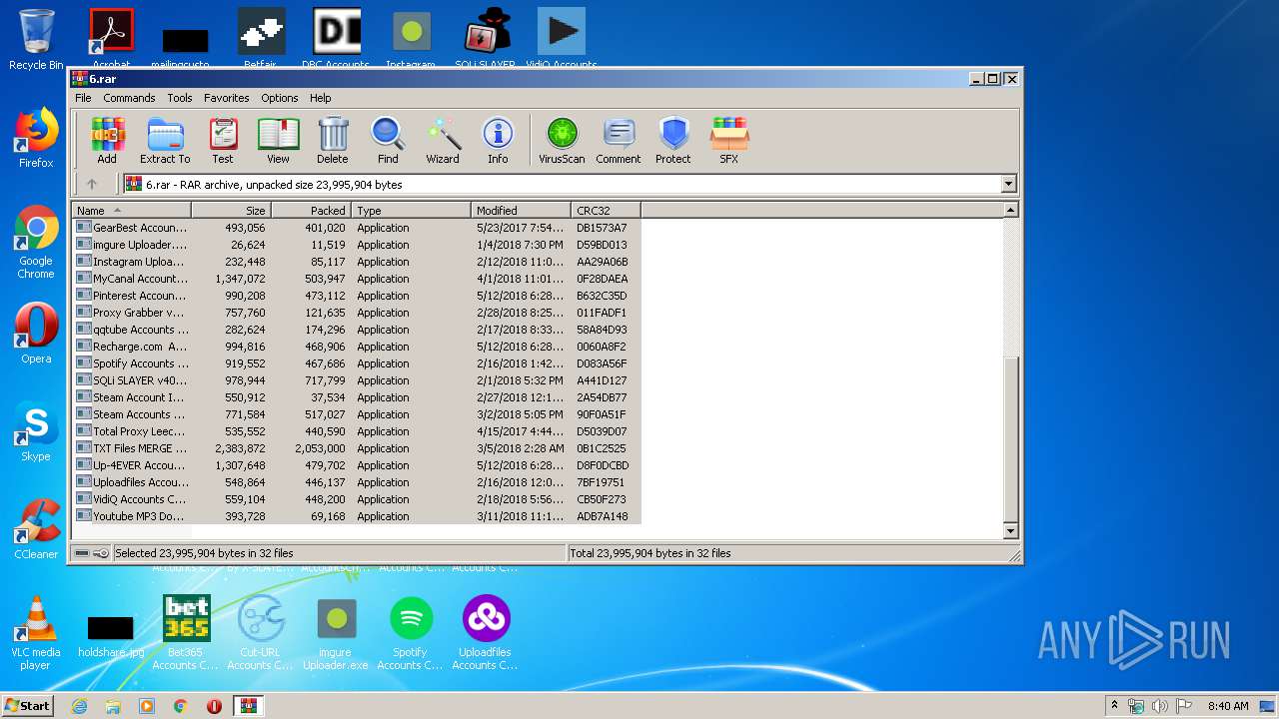Select the qqtube Accounts file row
1279x719 pixels.
pyautogui.click(x=357, y=330)
